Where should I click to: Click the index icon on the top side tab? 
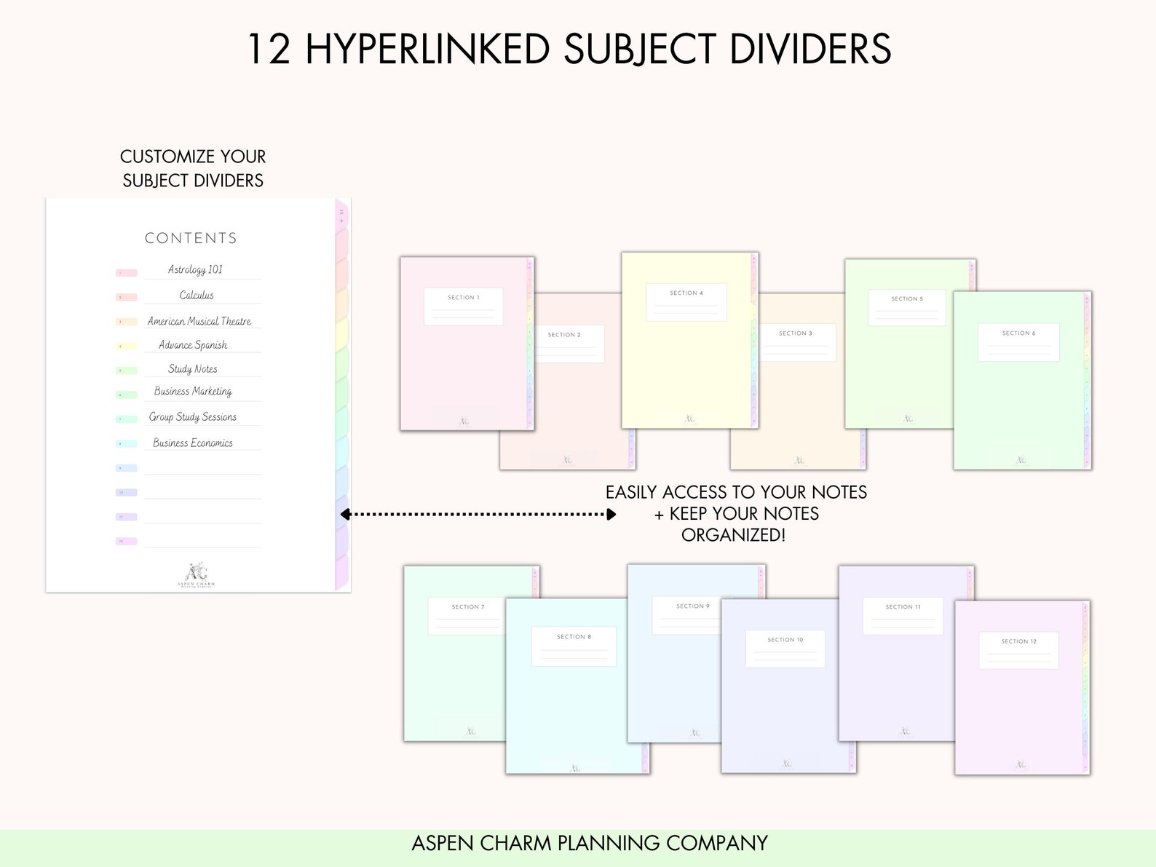point(341,212)
